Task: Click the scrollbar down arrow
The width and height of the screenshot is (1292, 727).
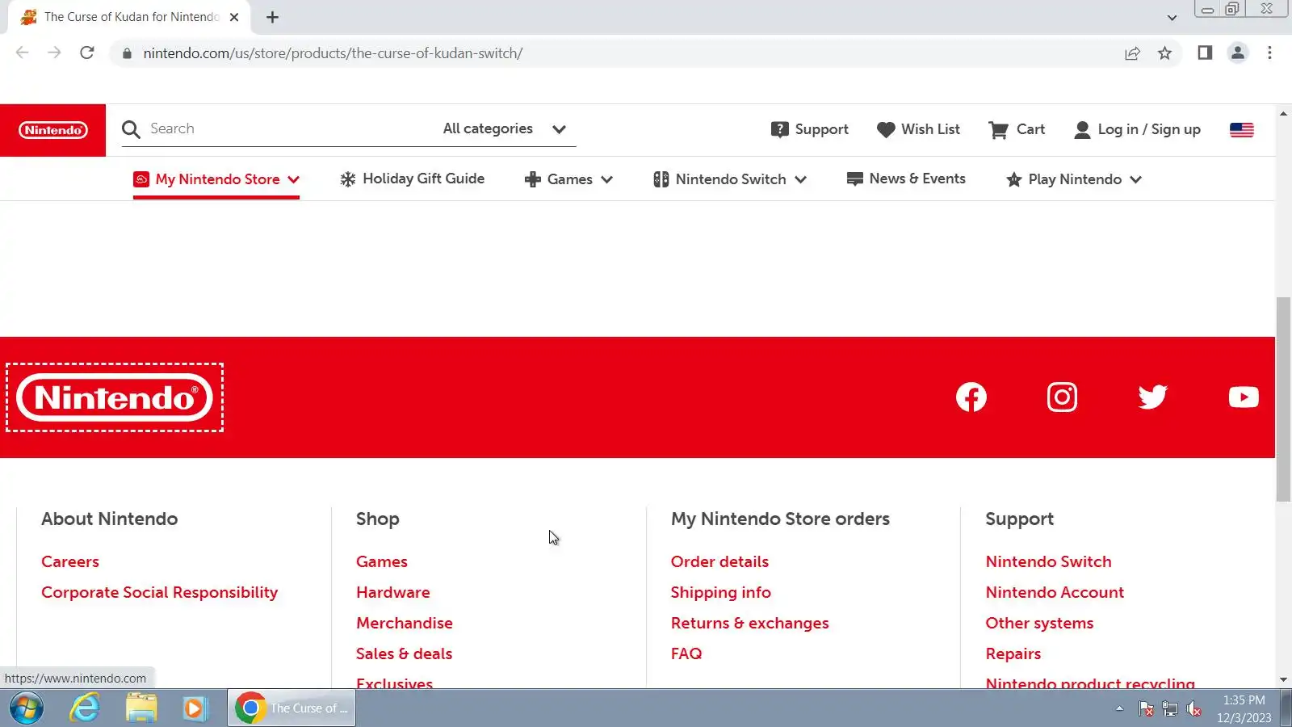Action: pos(1283,680)
